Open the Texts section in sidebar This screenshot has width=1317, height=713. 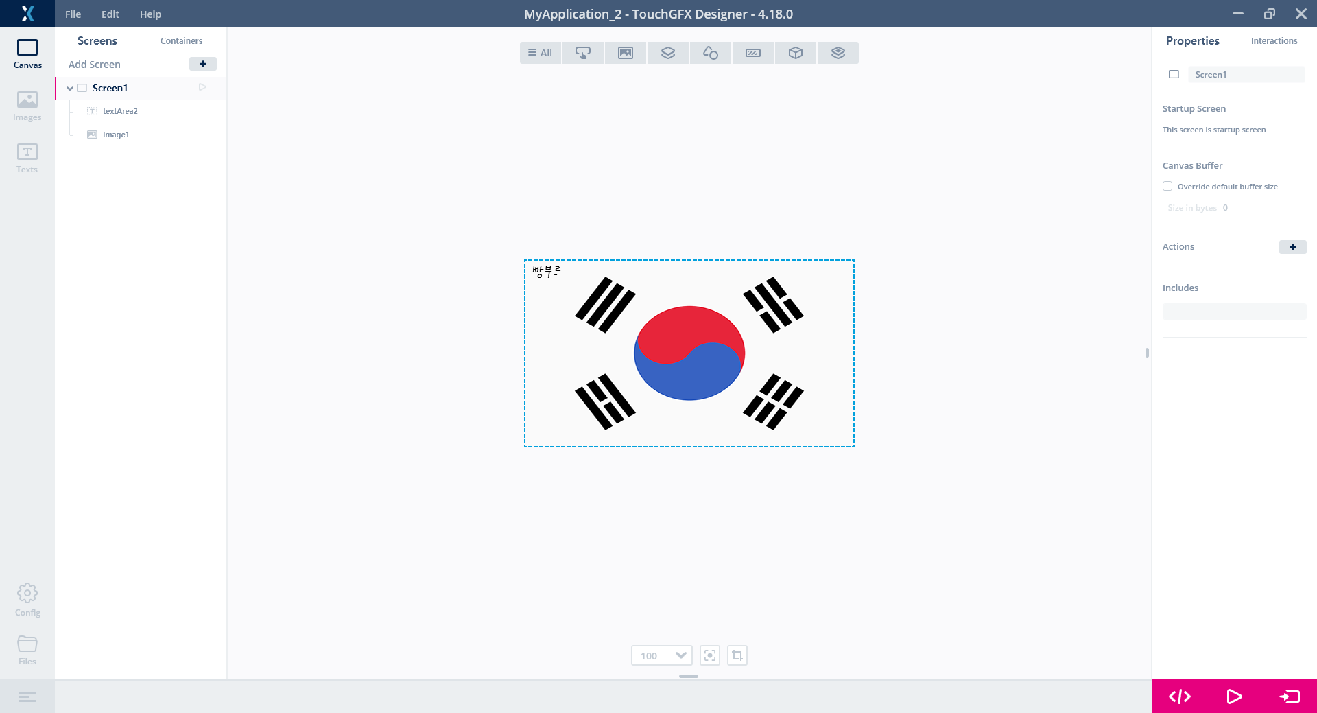[27, 159]
